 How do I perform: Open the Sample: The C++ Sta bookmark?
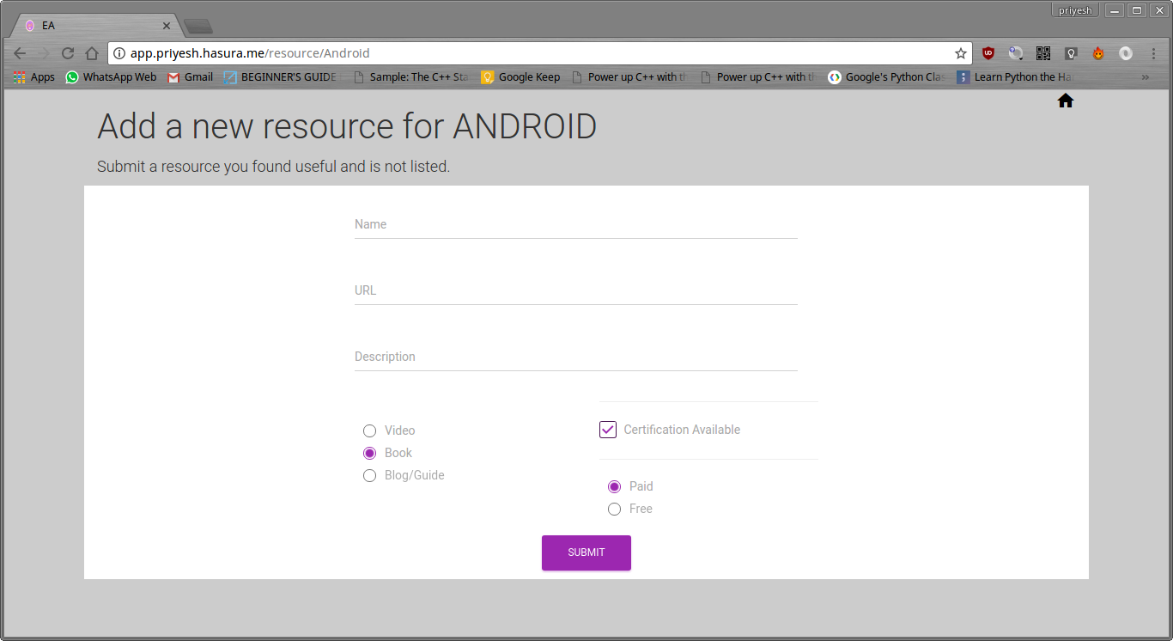(410, 77)
